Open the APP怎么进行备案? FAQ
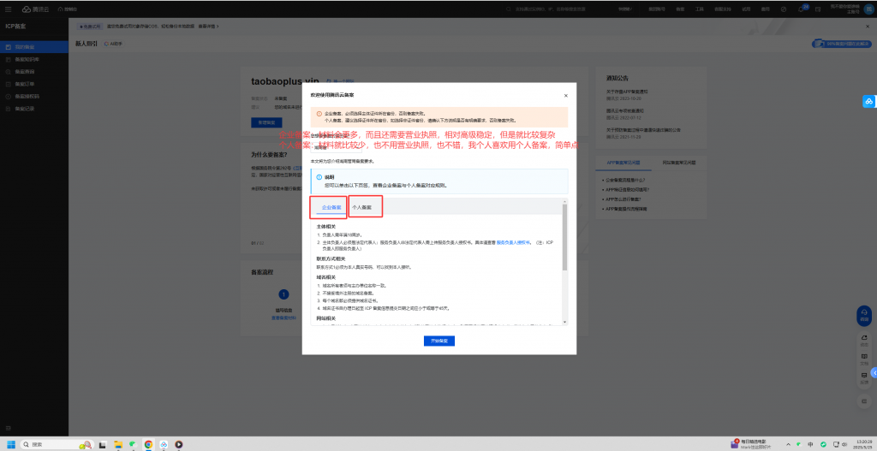 [x=622, y=199]
